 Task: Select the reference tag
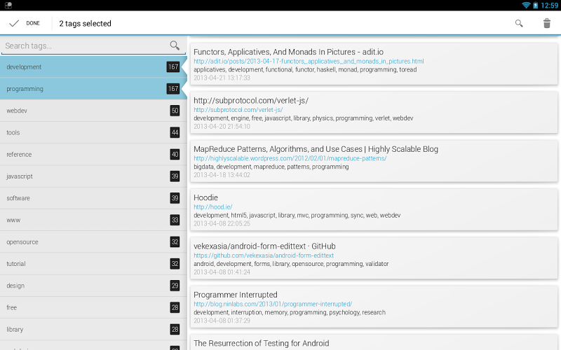coord(93,154)
